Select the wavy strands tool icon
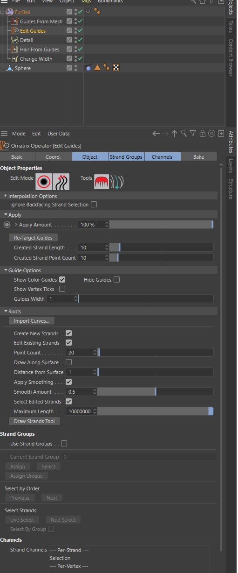Image resolution: width=238 pixels, height=573 pixels. 117,181
